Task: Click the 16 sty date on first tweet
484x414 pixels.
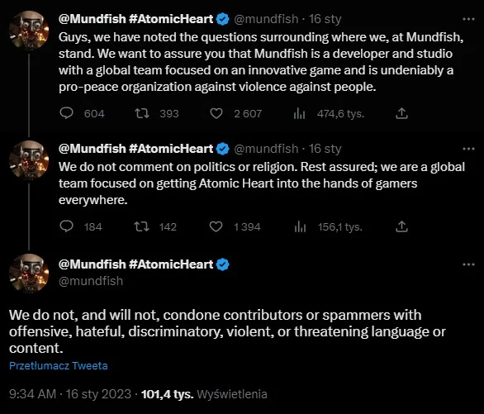Action: (325, 19)
